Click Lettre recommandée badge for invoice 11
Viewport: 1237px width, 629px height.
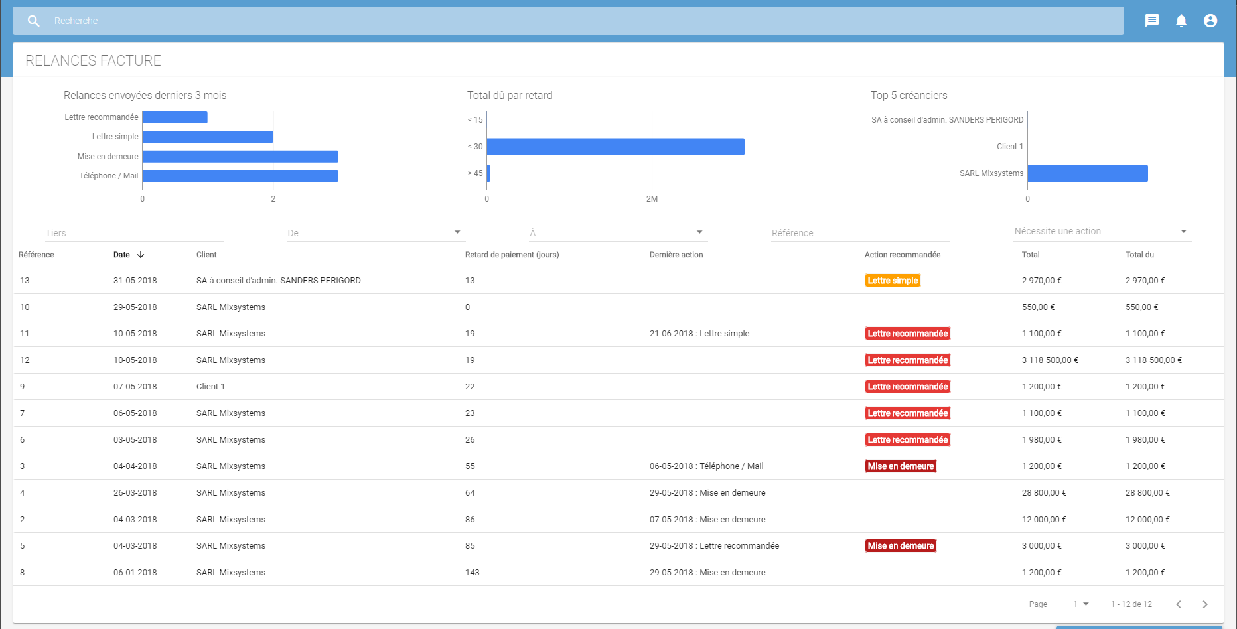coord(907,334)
